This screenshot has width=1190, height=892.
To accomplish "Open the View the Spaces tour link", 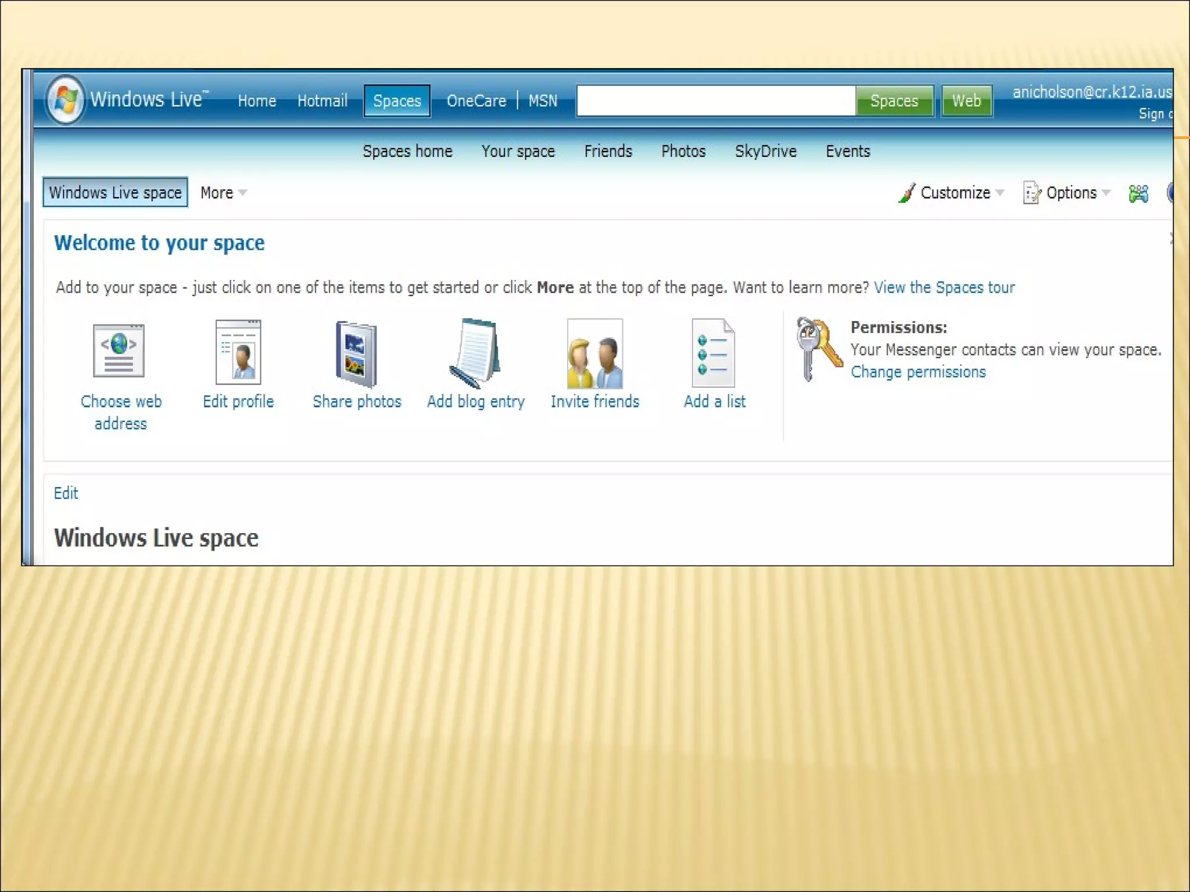I will pos(944,287).
